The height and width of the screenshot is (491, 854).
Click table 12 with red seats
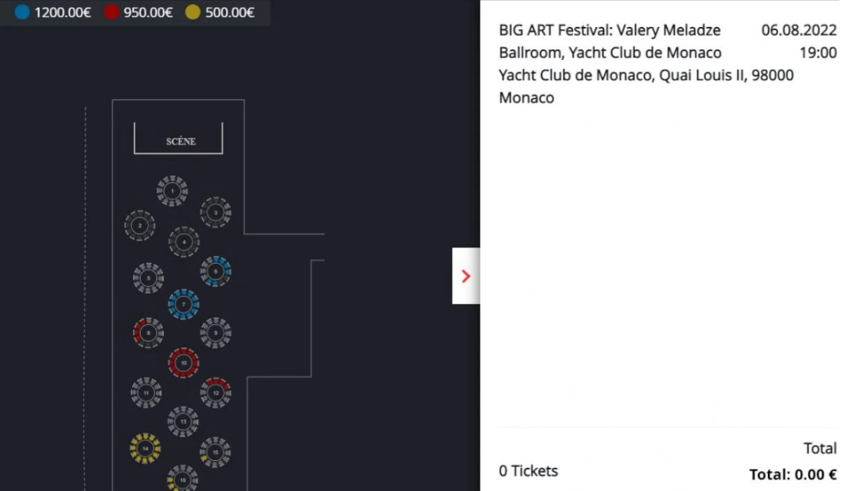coord(216,393)
